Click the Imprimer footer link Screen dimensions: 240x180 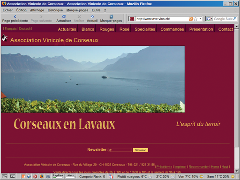[x=180, y=167]
